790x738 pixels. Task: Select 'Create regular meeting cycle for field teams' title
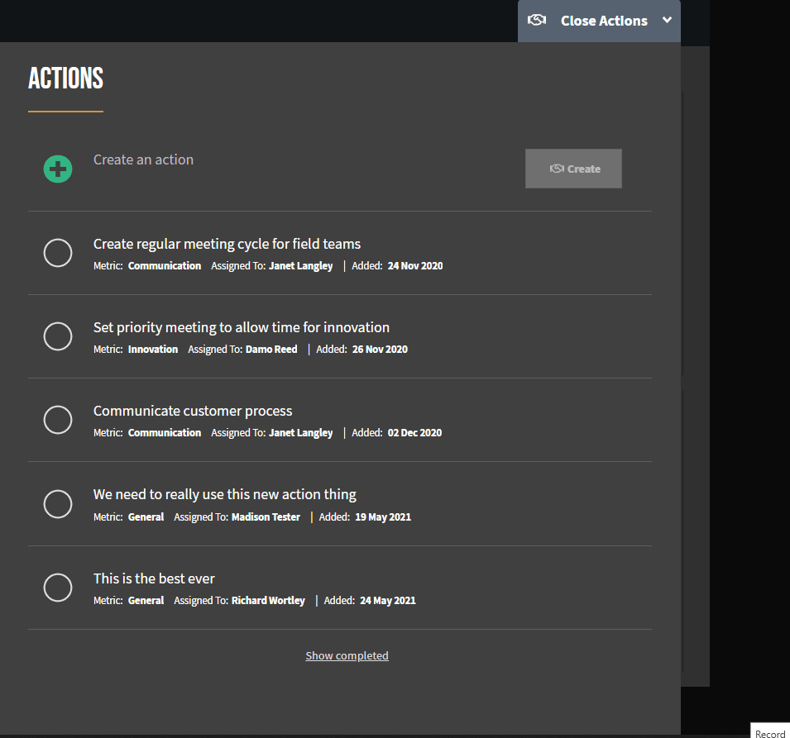coord(227,244)
